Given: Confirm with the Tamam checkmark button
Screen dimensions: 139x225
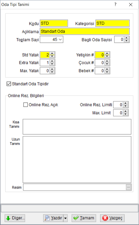Looking at the screenshot, I should [84, 218].
